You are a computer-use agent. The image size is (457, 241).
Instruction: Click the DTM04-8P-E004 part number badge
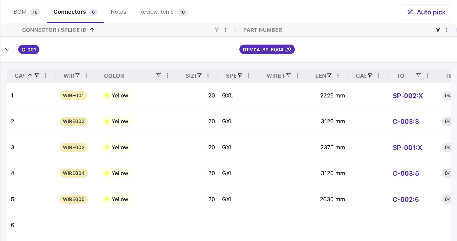(267, 49)
